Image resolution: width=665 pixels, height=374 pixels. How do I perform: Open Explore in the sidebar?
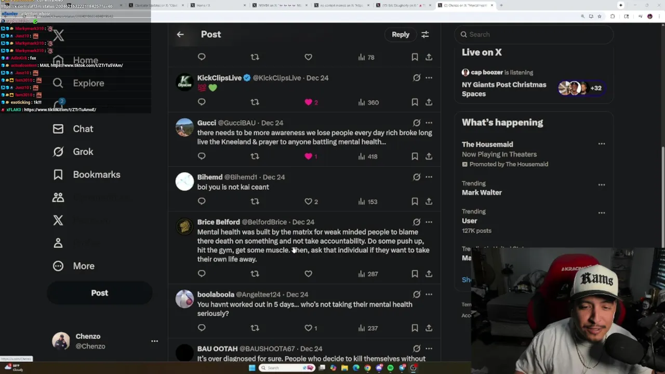78,83
